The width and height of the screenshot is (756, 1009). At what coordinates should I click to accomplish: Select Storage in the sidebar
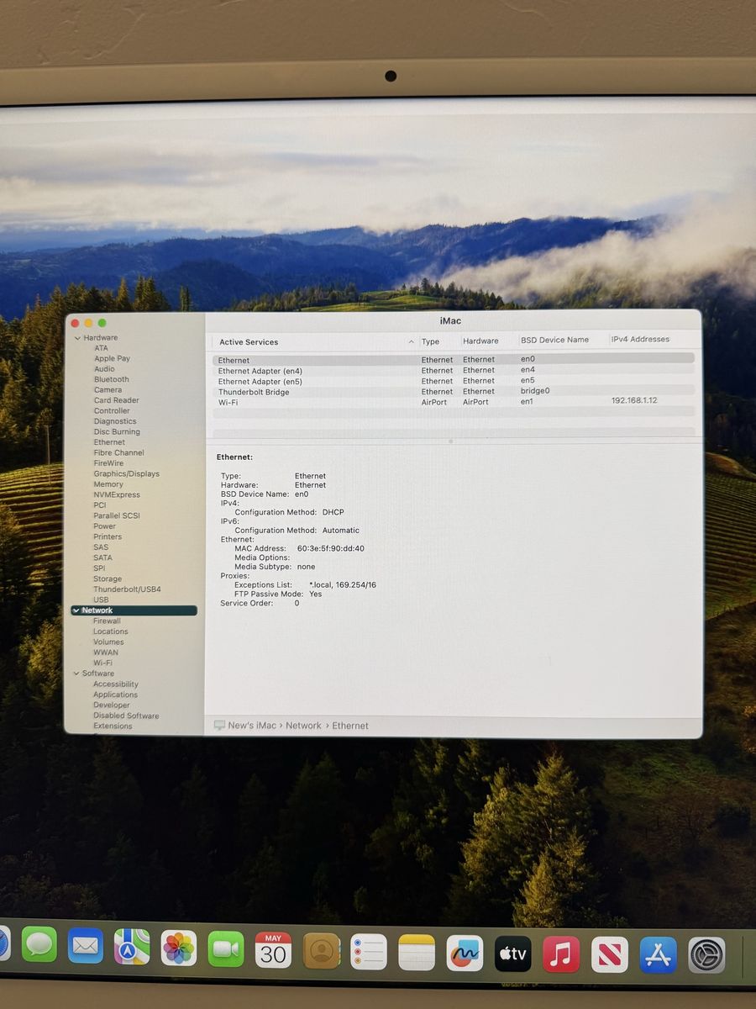coord(108,578)
